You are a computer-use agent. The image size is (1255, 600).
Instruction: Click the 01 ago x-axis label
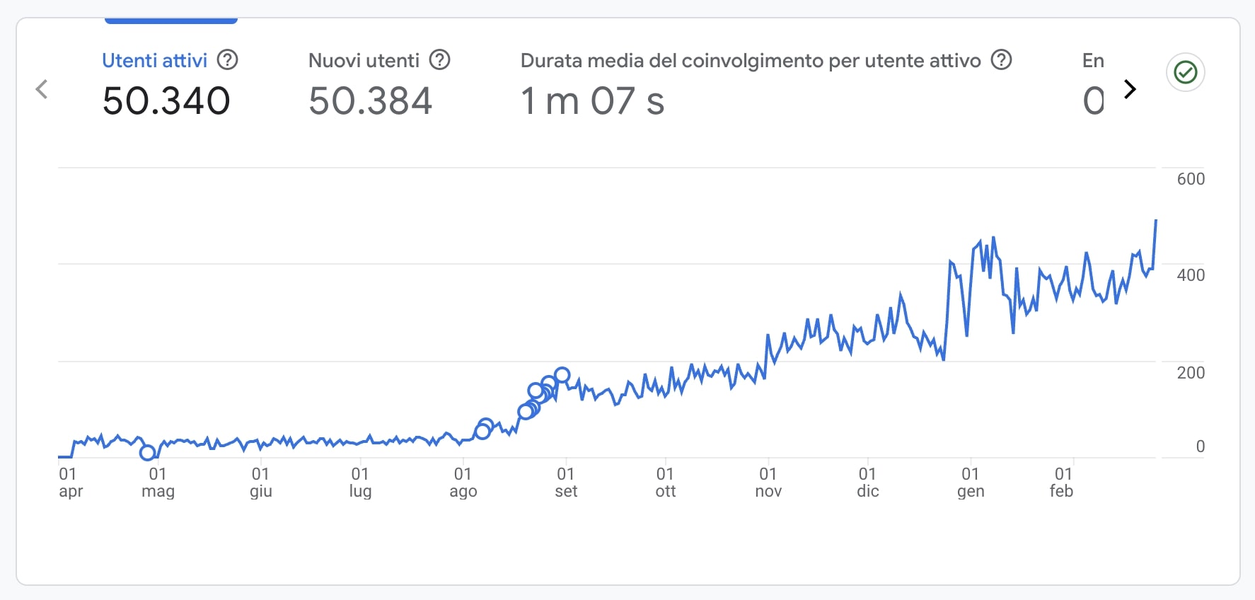[x=463, y=483]
